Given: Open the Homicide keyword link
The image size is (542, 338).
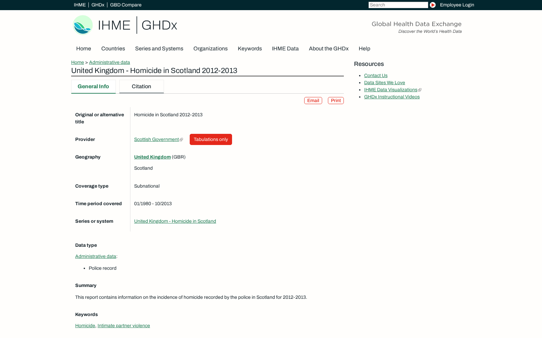Looking at the screenshot, I should pyautogui.click(x=85, y=325).
